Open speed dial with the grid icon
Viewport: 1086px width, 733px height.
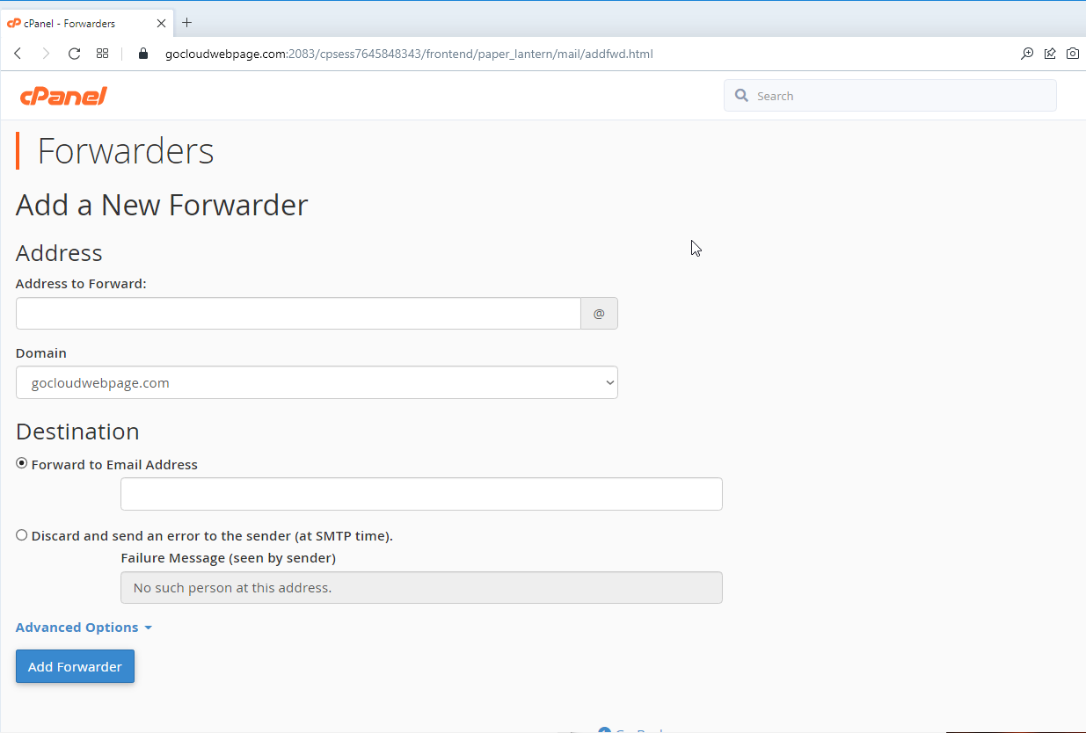tap(102, 54)
